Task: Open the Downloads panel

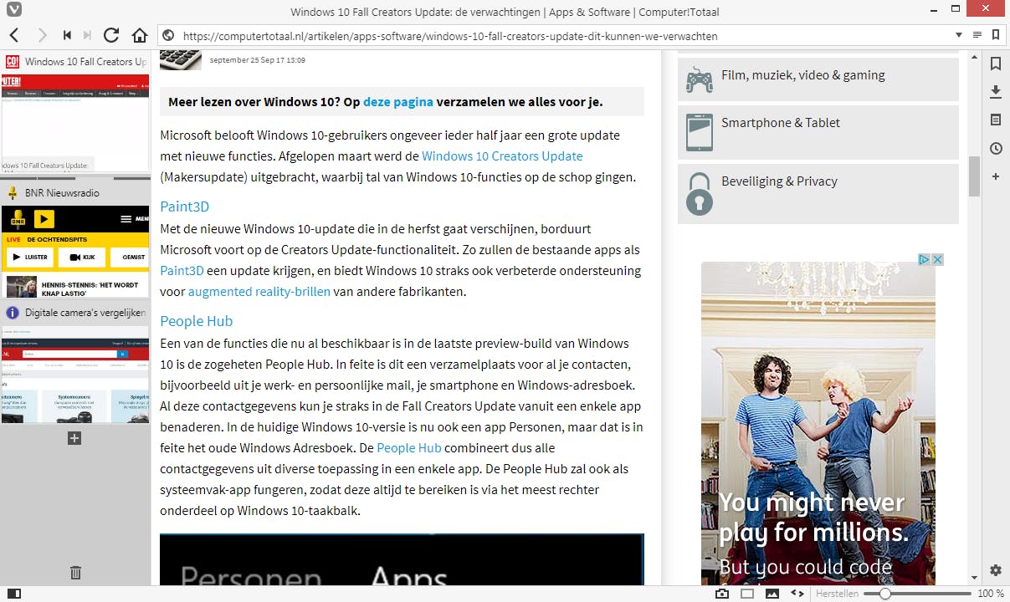Action: (996, 91)
